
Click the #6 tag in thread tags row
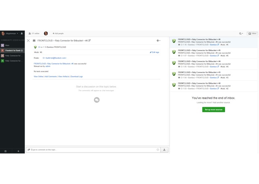(x=41, y=52)
